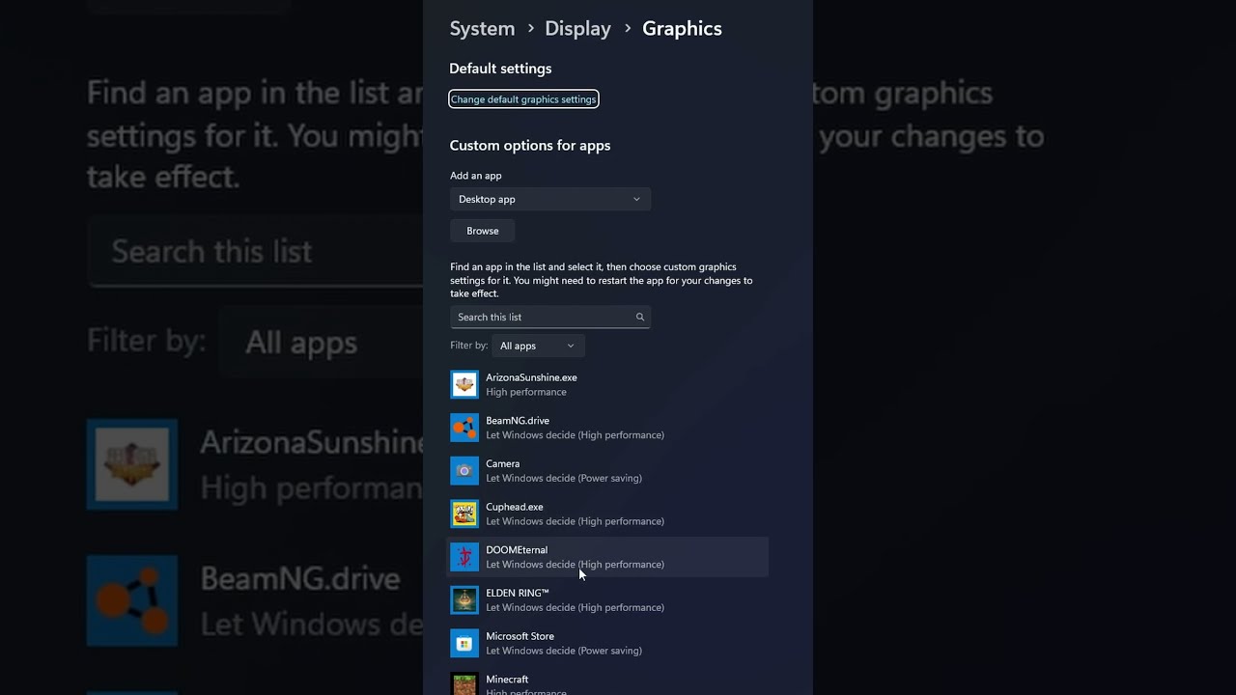Screen dimensions: 1236x695
Task: Select the Microsoft Store list entry
Action: [608, 643]
